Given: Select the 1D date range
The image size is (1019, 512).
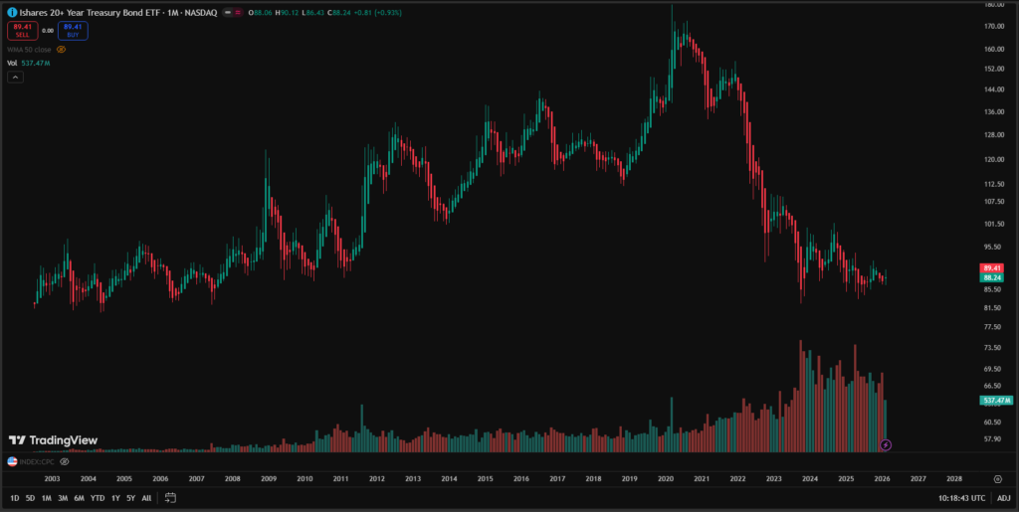Looking at the screenshot, I should tap(14, 498).
